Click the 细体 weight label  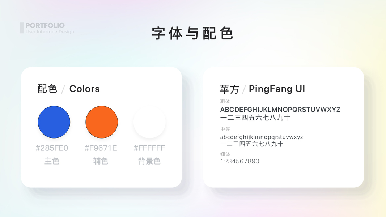[x=225, y=154]
